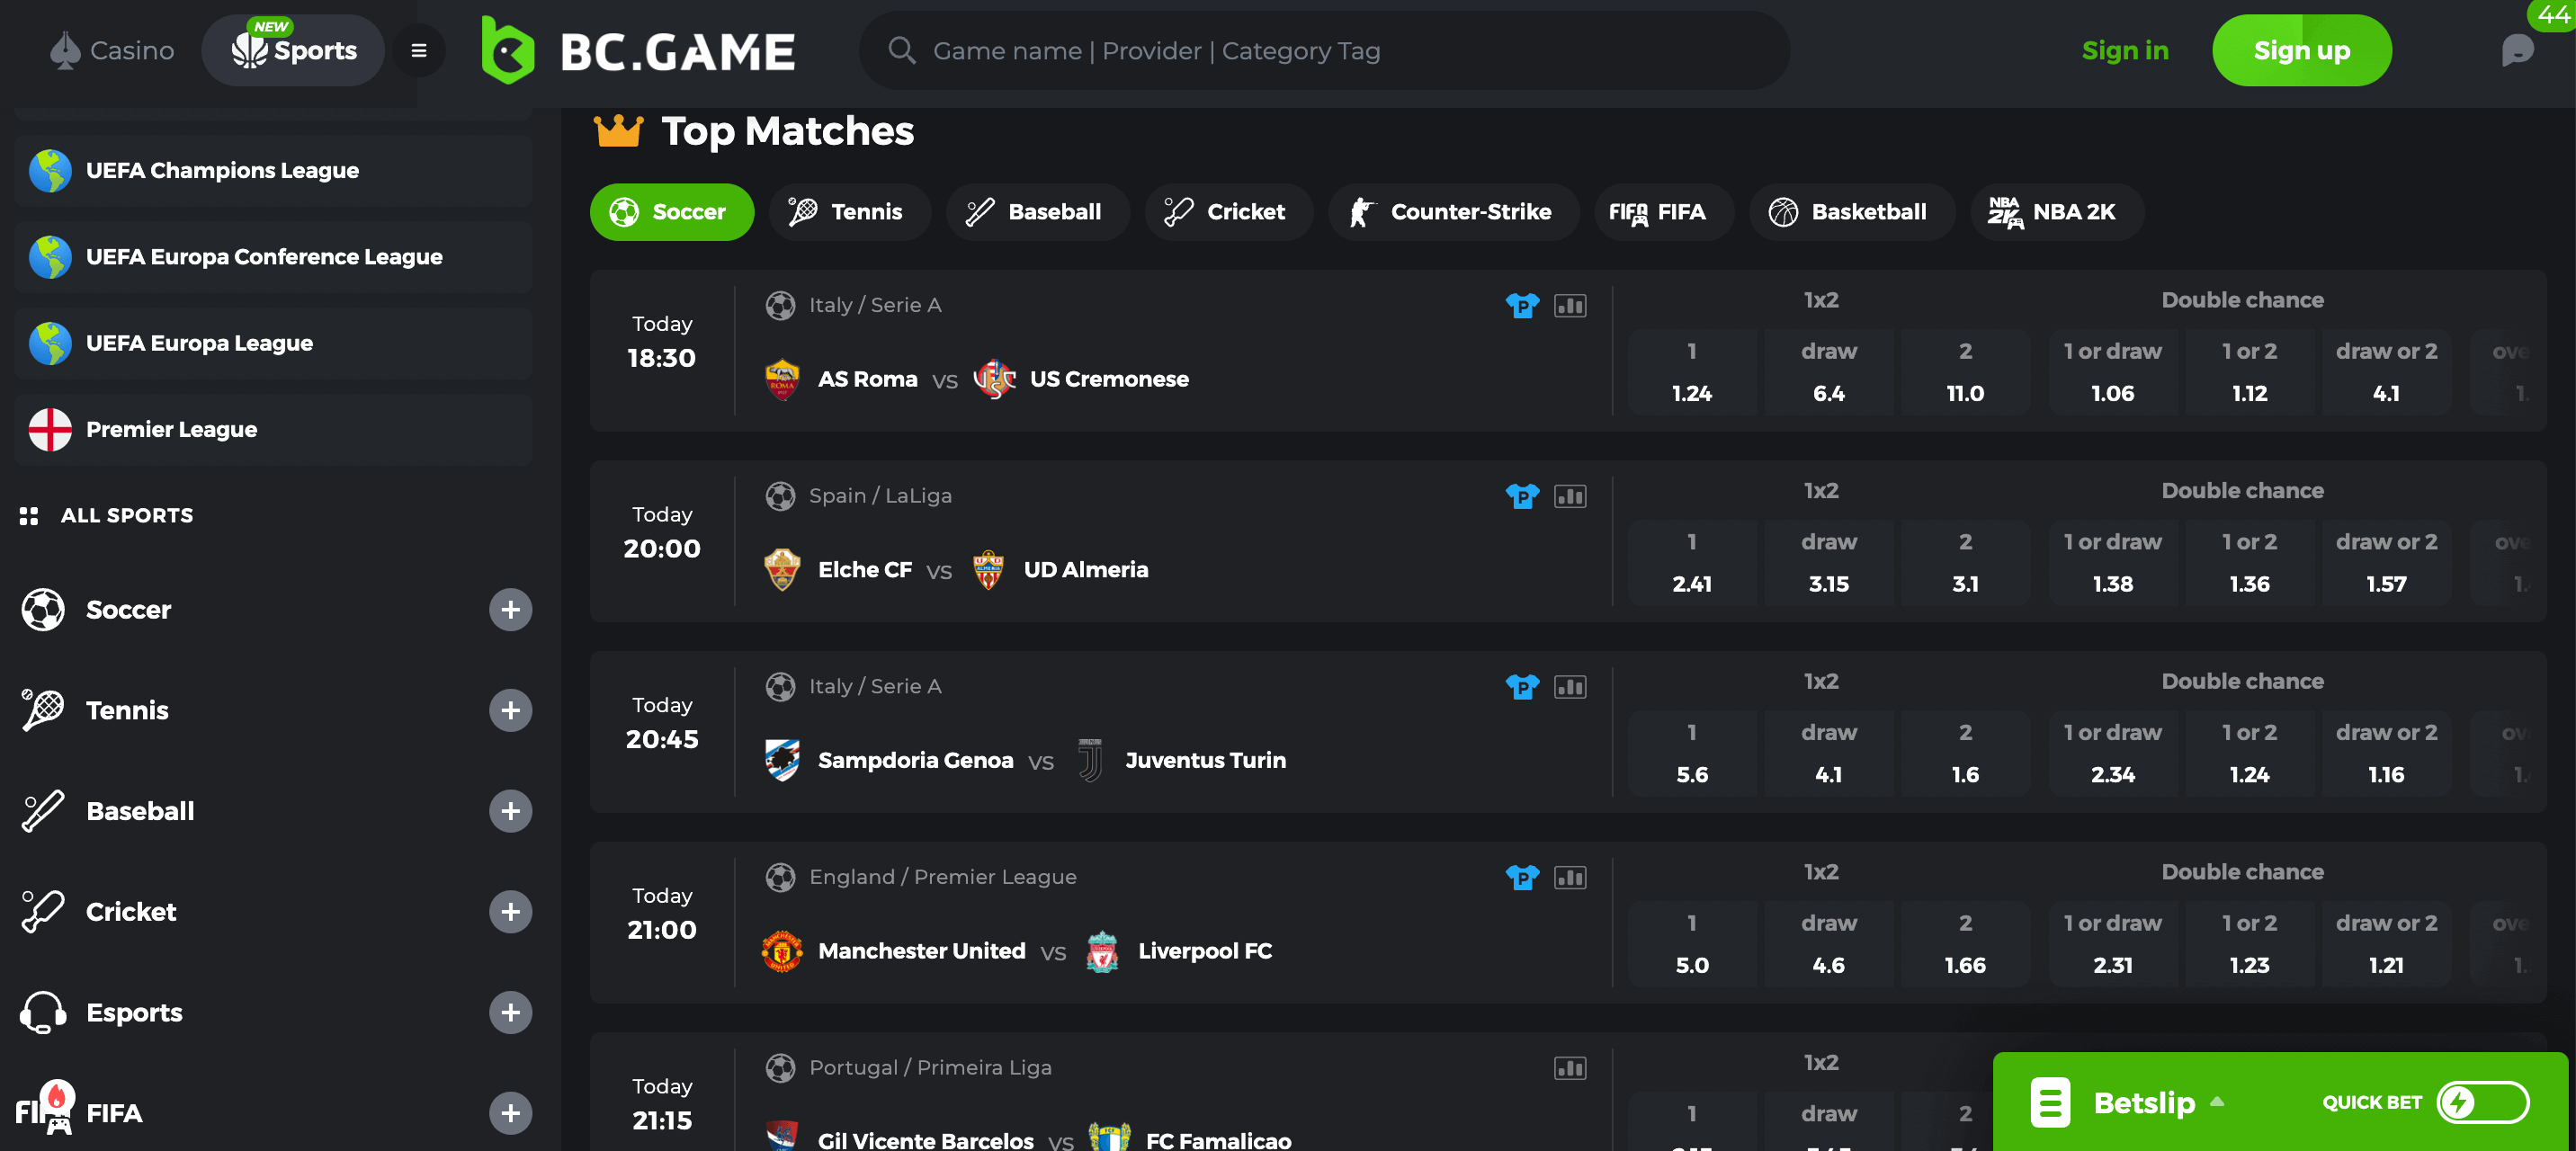Click the jersey icon on Manchester United match
The image size is (2576, 1151).
point(1522,877)
